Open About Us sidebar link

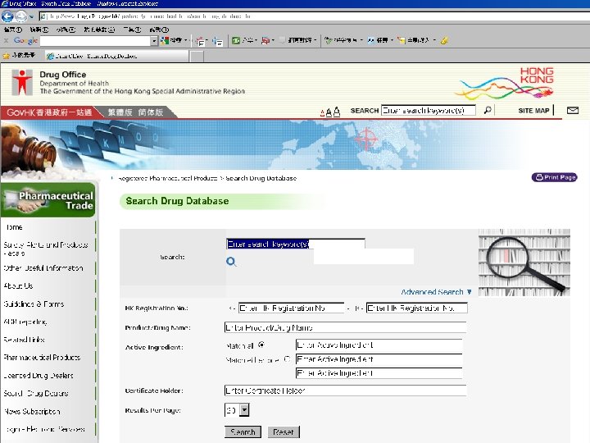click(x=18, y=286)
